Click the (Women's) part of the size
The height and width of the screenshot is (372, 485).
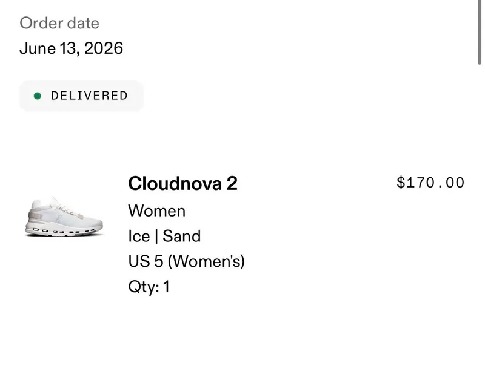pos(206,261)
